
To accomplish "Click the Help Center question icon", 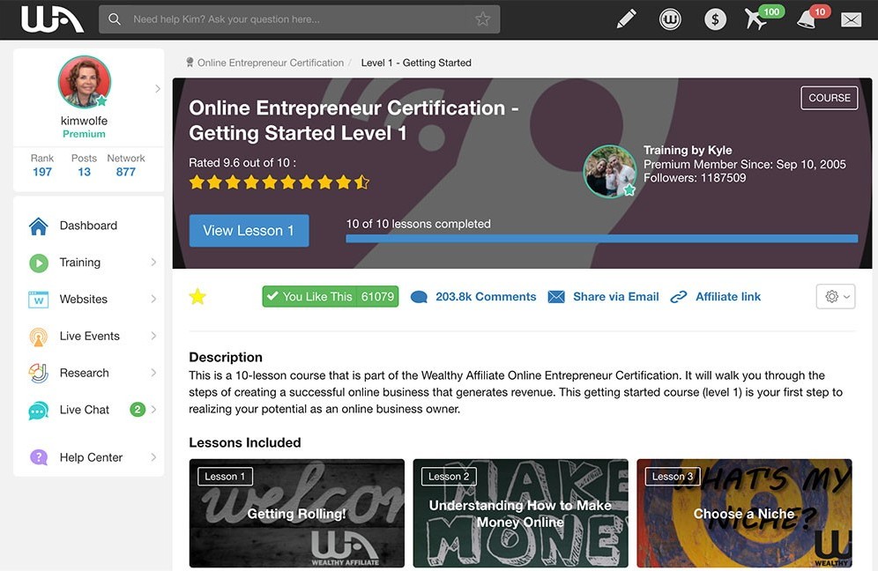I will [39, 457].
